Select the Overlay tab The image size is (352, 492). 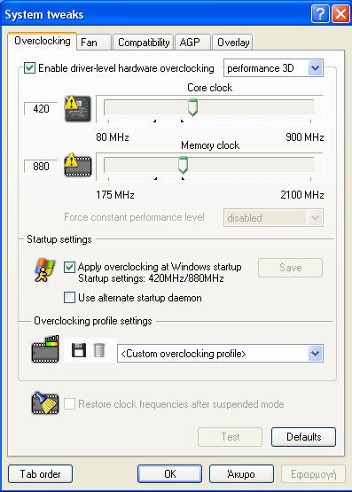click(233, 42)
